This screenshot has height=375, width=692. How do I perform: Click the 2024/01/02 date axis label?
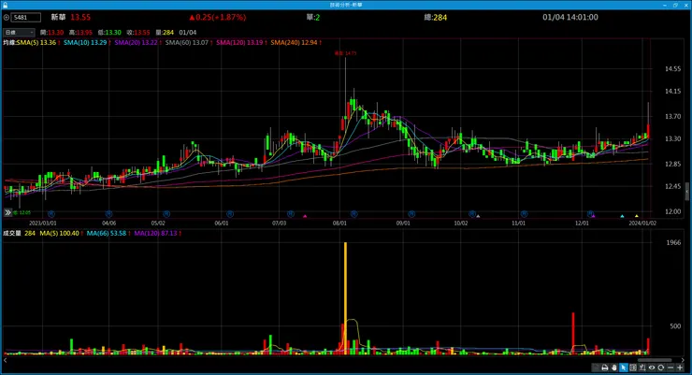pyautogui.click(x=642, y=224)
